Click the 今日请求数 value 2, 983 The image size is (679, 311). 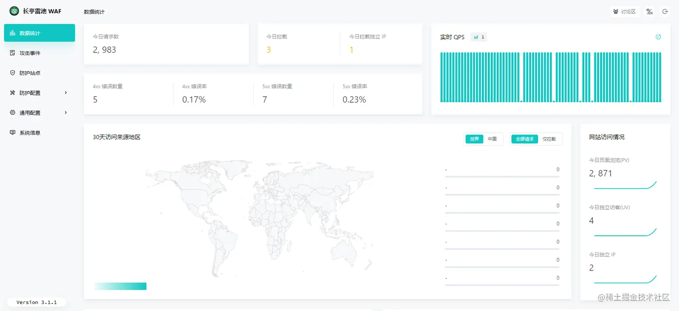(x=105, y=50)
